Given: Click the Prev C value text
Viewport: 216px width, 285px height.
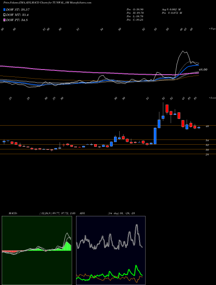Looking at the screenshot, I should [135, 20].
